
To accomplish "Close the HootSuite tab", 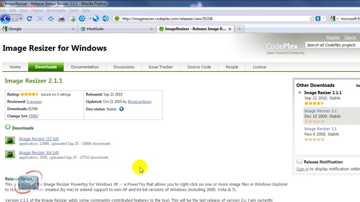I will pyautogui.click(x=151, y=29).
